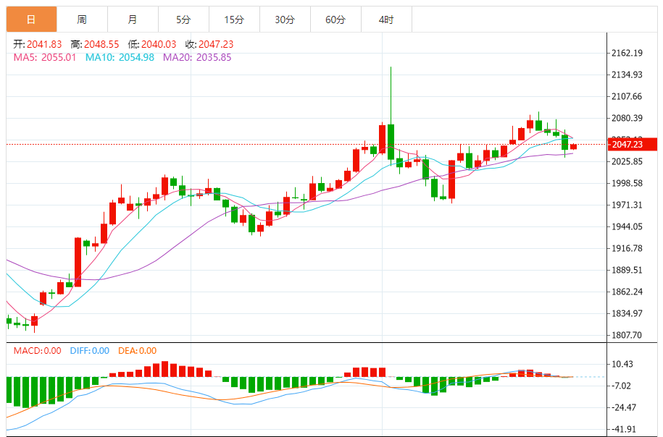The image size is (663, 437).
Task: Open the 60分 interval tab
Action: click(x=335, y=20)
